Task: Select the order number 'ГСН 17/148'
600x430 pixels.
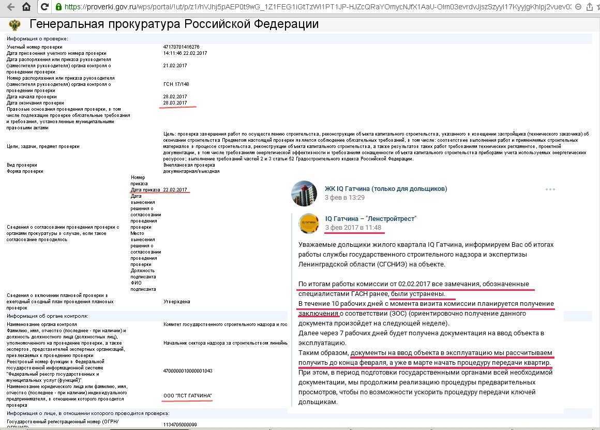Action: coord(176,84)
